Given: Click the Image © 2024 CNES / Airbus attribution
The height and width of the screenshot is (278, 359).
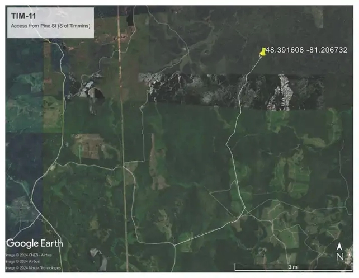Looking at the screenshot, I should (x=30, y=255).
